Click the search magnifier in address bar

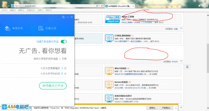point(97,6)
